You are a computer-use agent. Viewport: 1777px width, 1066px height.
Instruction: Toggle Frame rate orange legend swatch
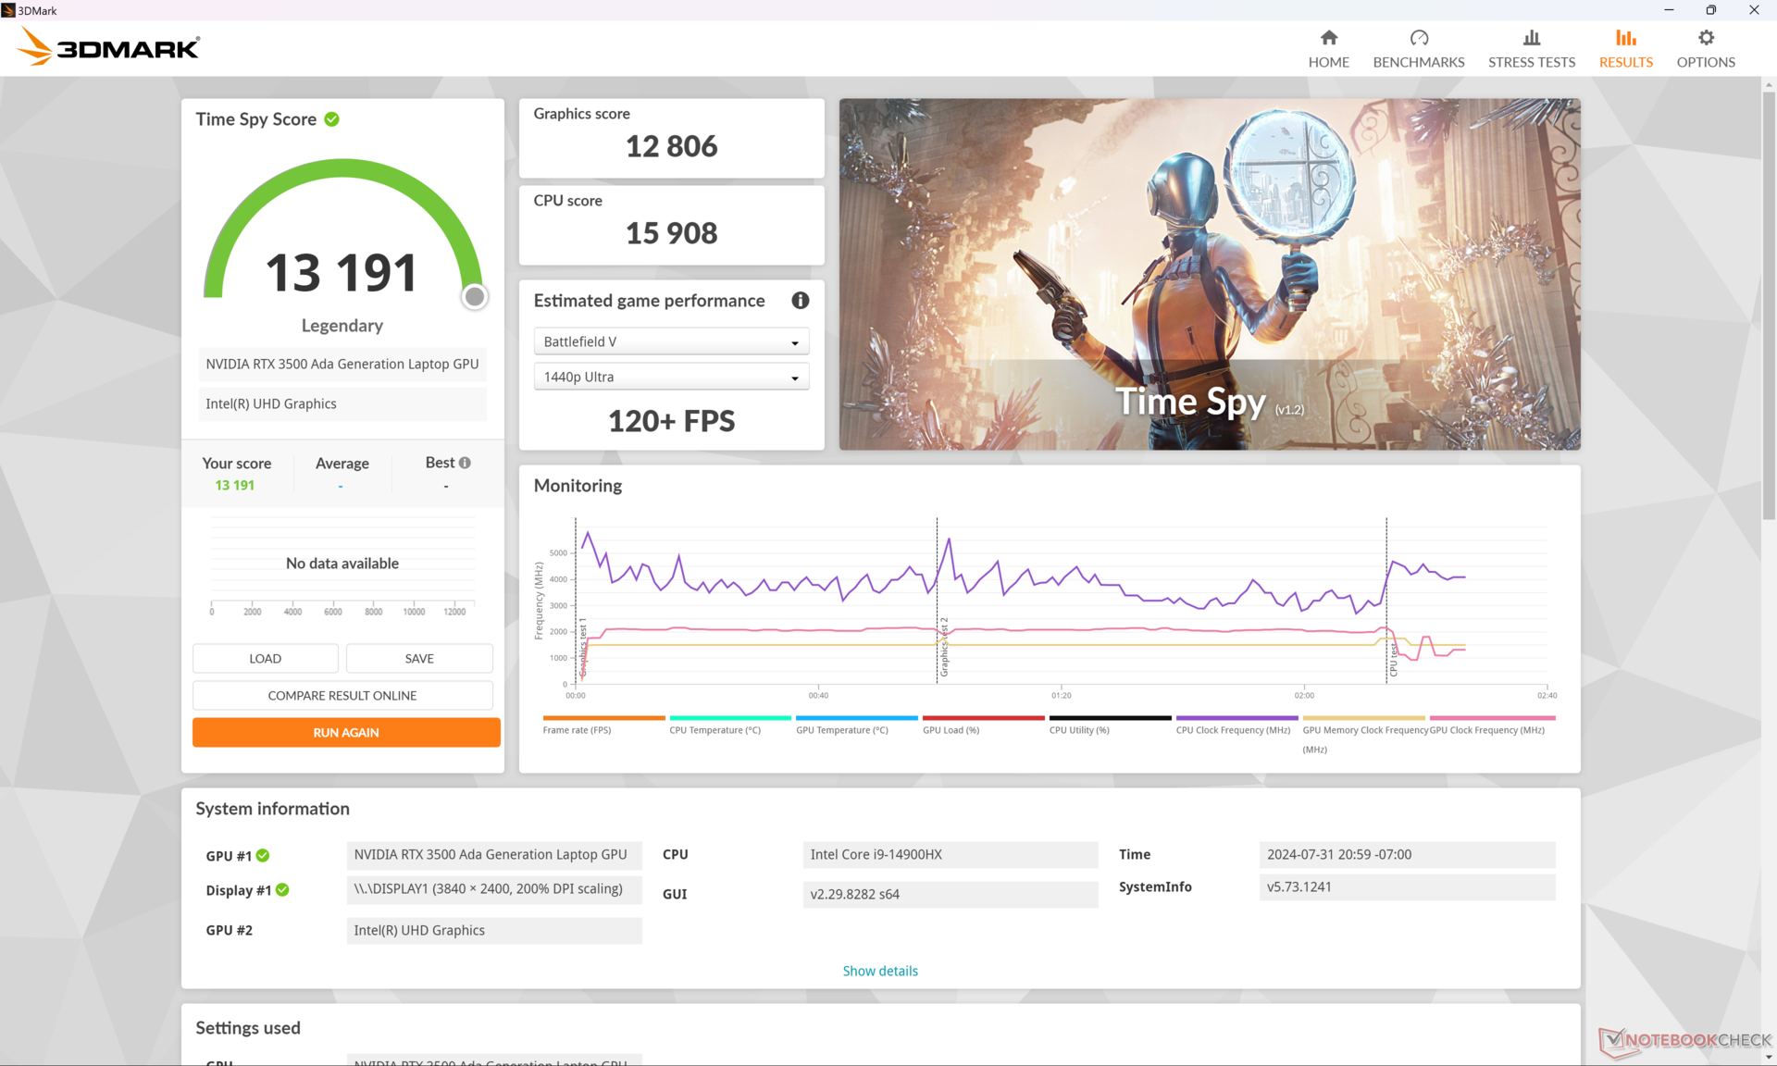pyautogui.click(x=603, y=719)
